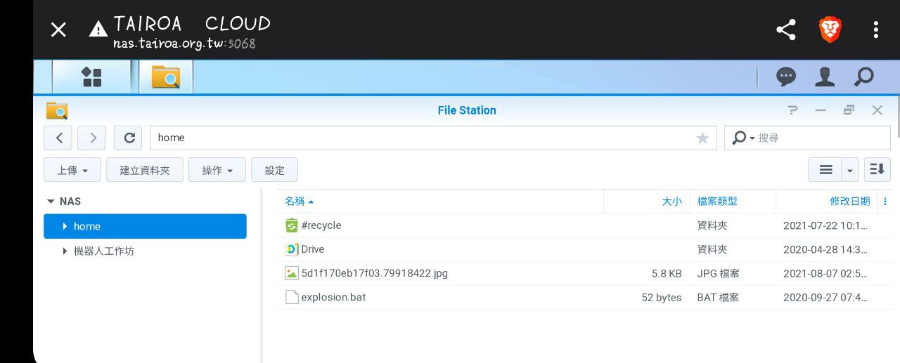Open the 上傳 upload dropdown
The height and width of the screenshot is (363, 900).
pyautogui.click(x=72, y=170)
